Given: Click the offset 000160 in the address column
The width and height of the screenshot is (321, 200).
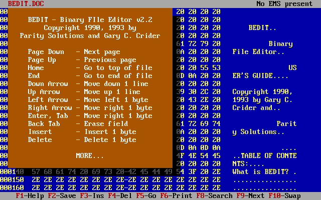Looking at the screenshot, I should click(x=12, y=188).
